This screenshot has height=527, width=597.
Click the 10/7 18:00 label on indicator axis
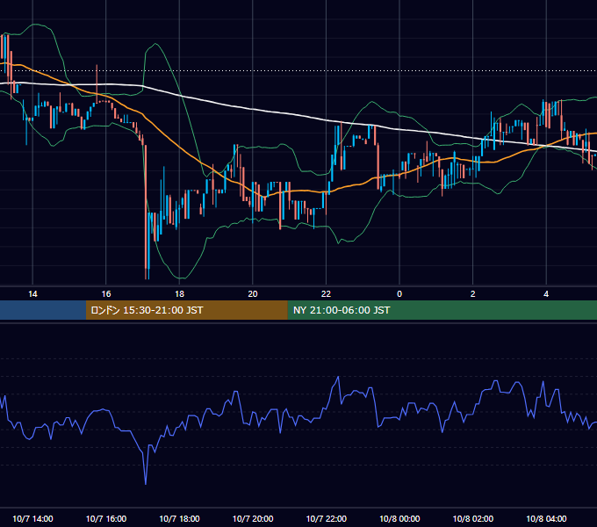(179, 518)
